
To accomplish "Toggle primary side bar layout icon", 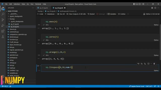I will [134, 4].
